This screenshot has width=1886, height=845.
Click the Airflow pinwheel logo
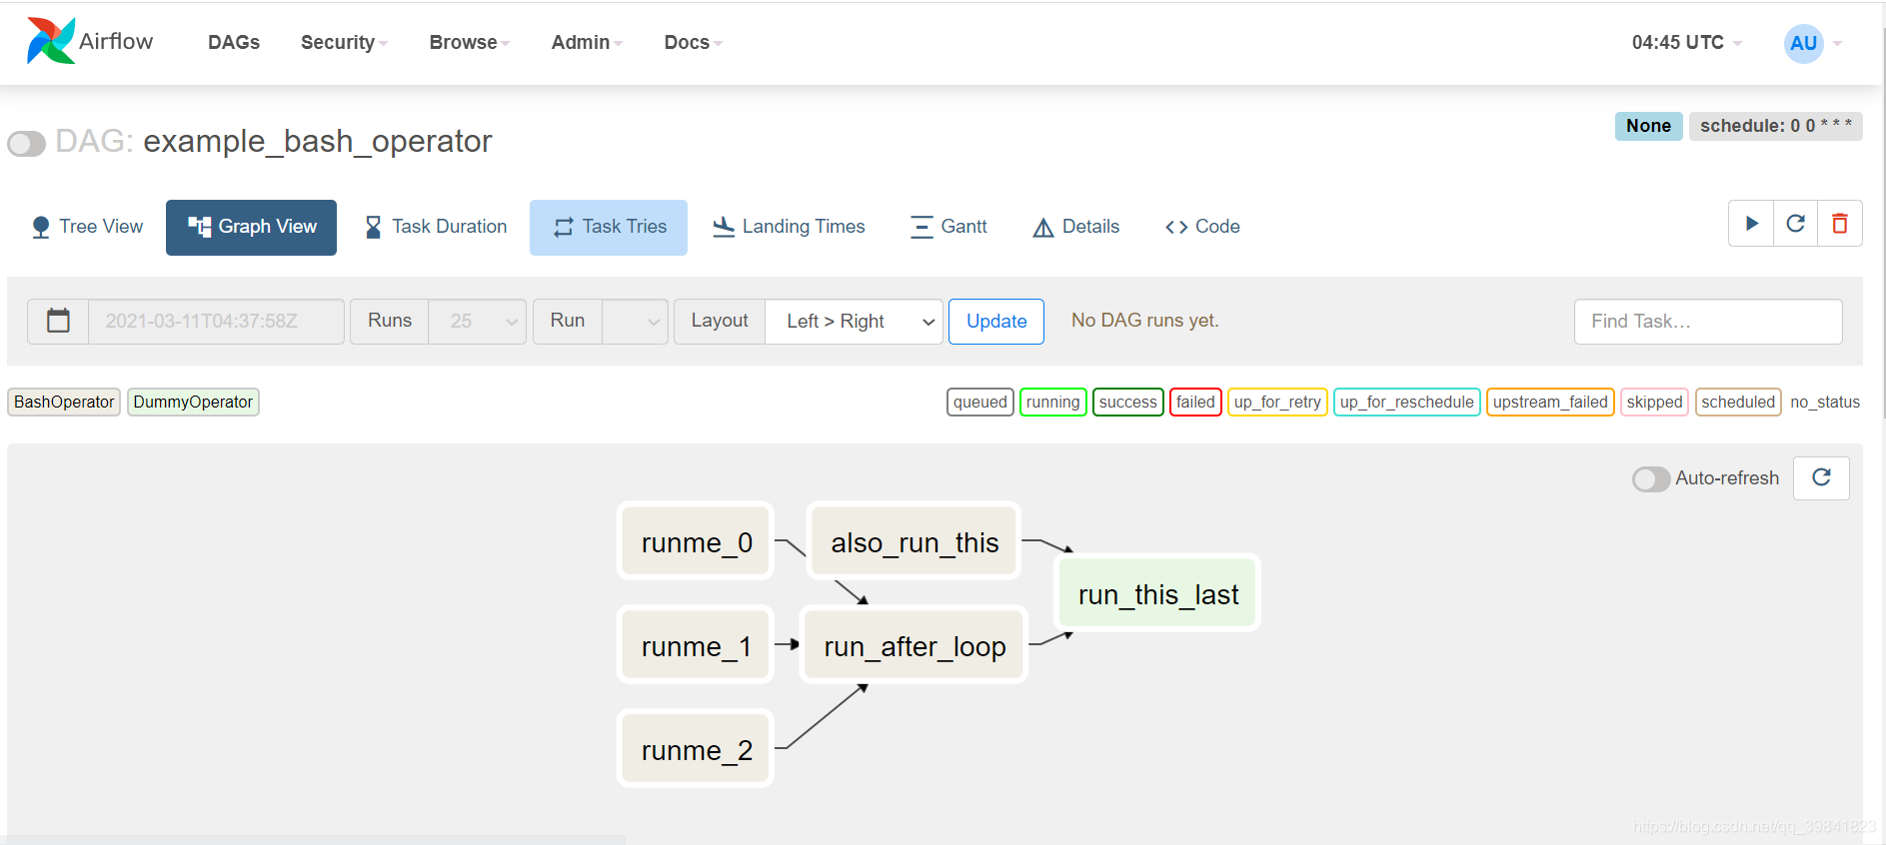pyautogui.click(x=50, y=41)
